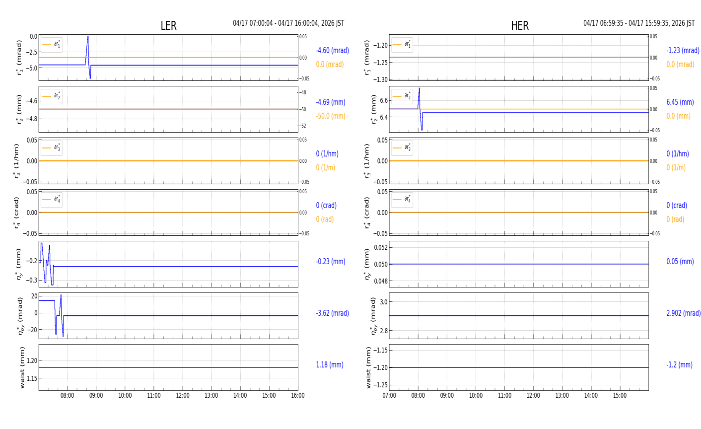Click the LER waist (mm) axis label
Viewport: 701px width, 429px height.
pos(21,367)
